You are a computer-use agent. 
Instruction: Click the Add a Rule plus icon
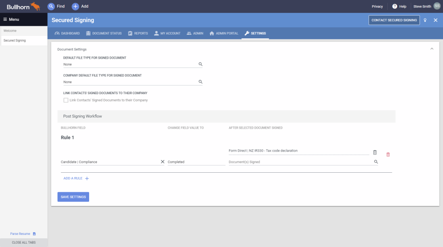point(87,178)
